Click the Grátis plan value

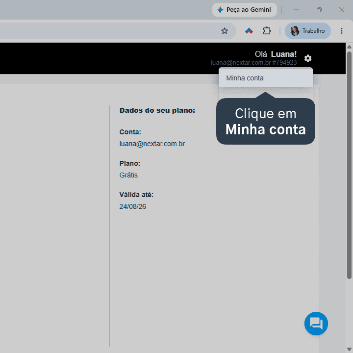coord(128,175)
